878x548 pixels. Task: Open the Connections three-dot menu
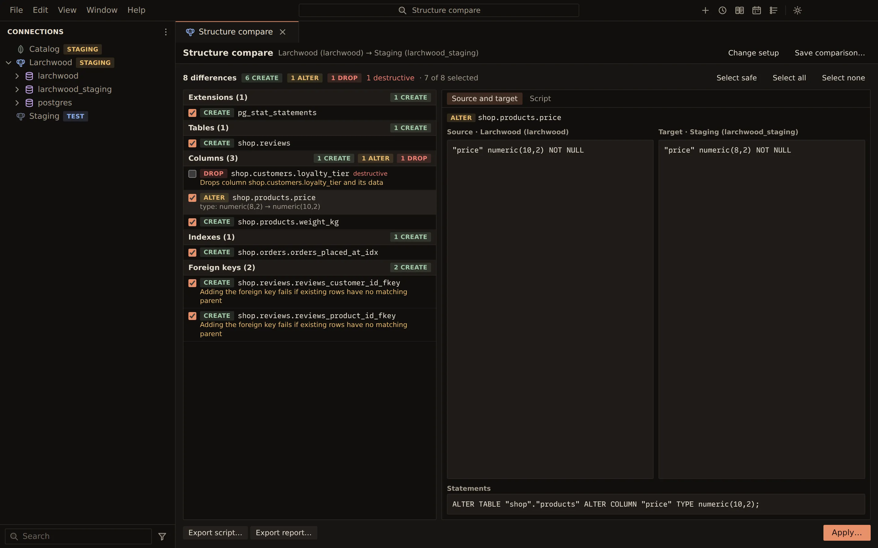tap(166, 32)
